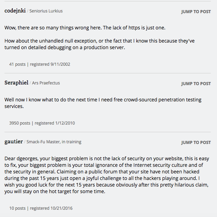The image size is (217, 217).
Task: Click the Seniorius Lurkius rank label
Action: coord(46,11)
